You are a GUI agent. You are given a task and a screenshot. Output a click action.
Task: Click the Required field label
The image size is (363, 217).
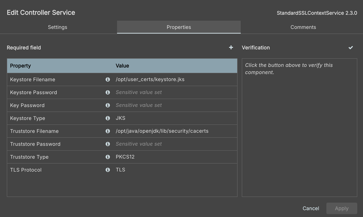point(24,48)
